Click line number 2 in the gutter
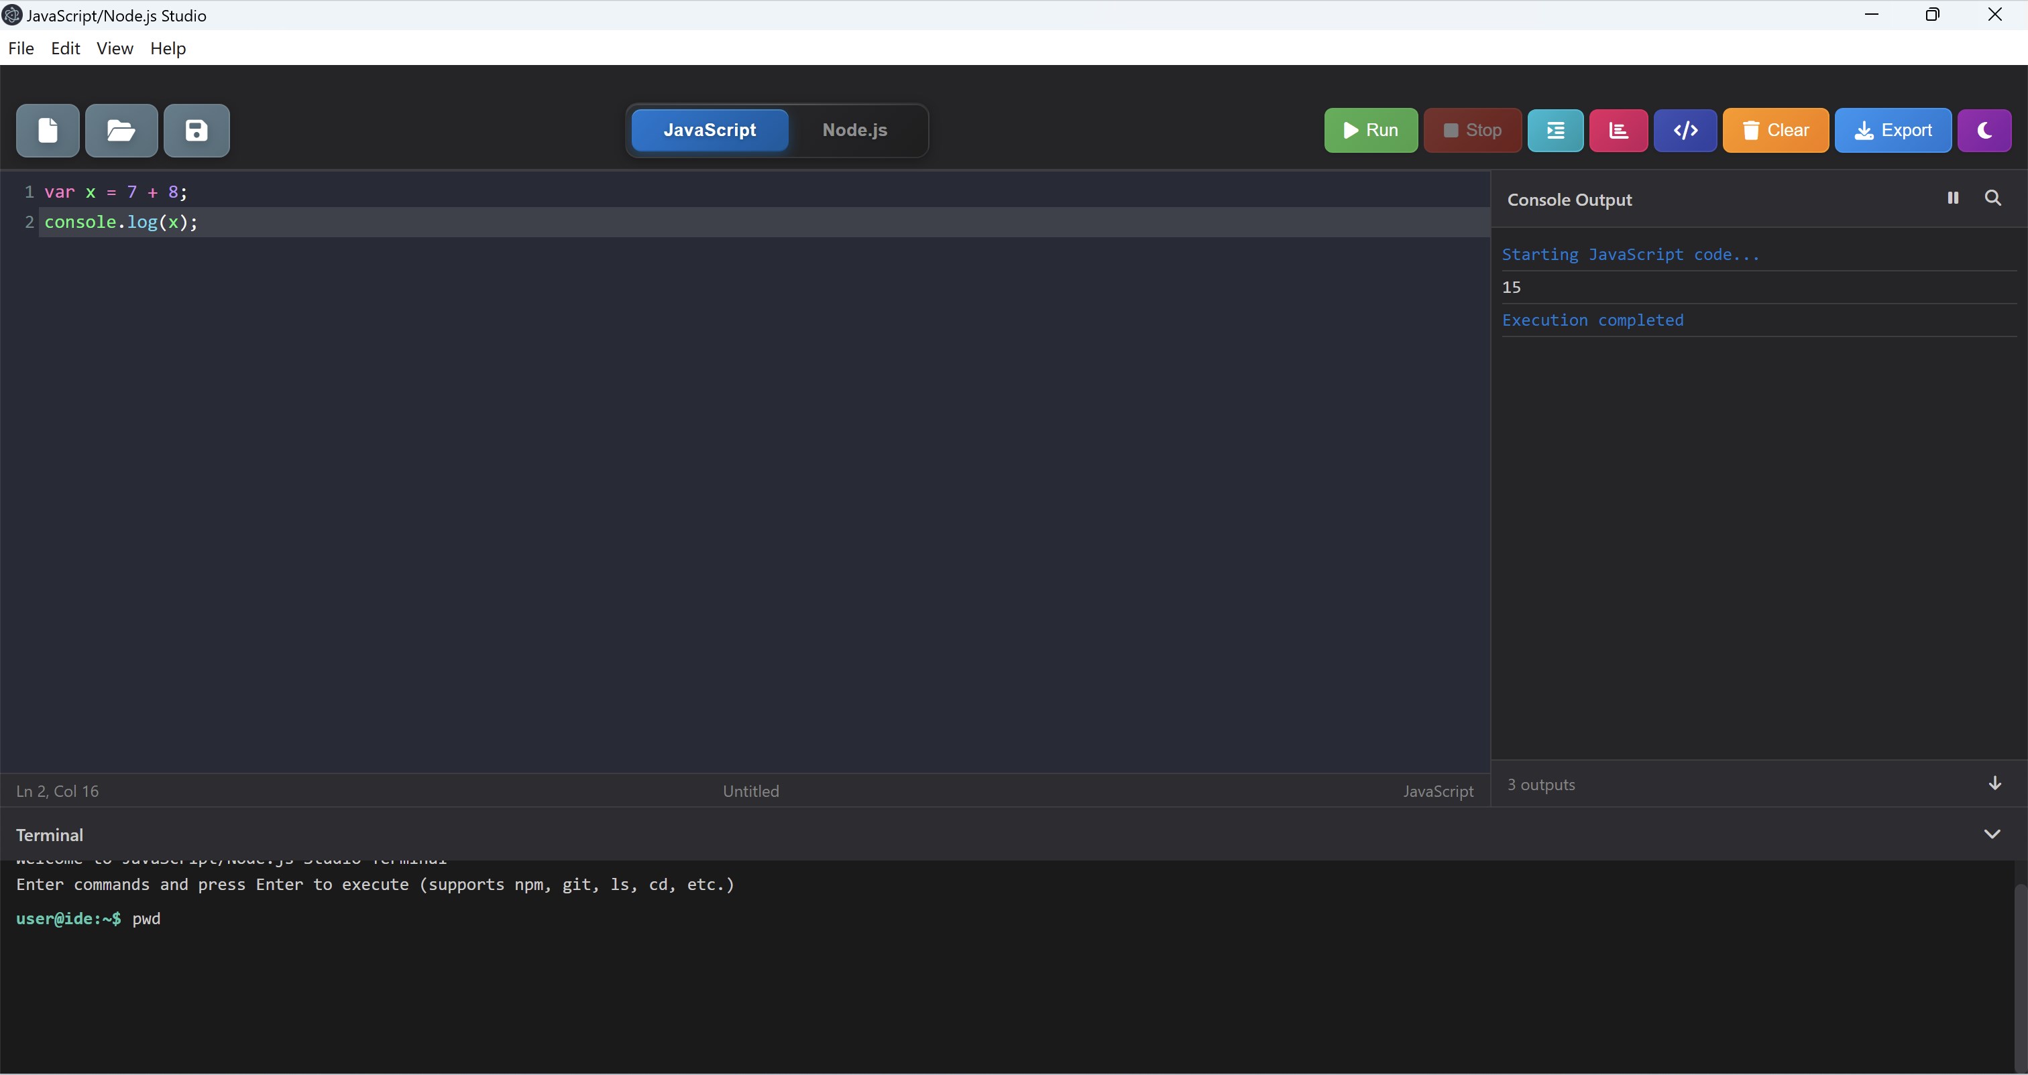The width and height of the screenshot is (2028, 1075). 29,222
